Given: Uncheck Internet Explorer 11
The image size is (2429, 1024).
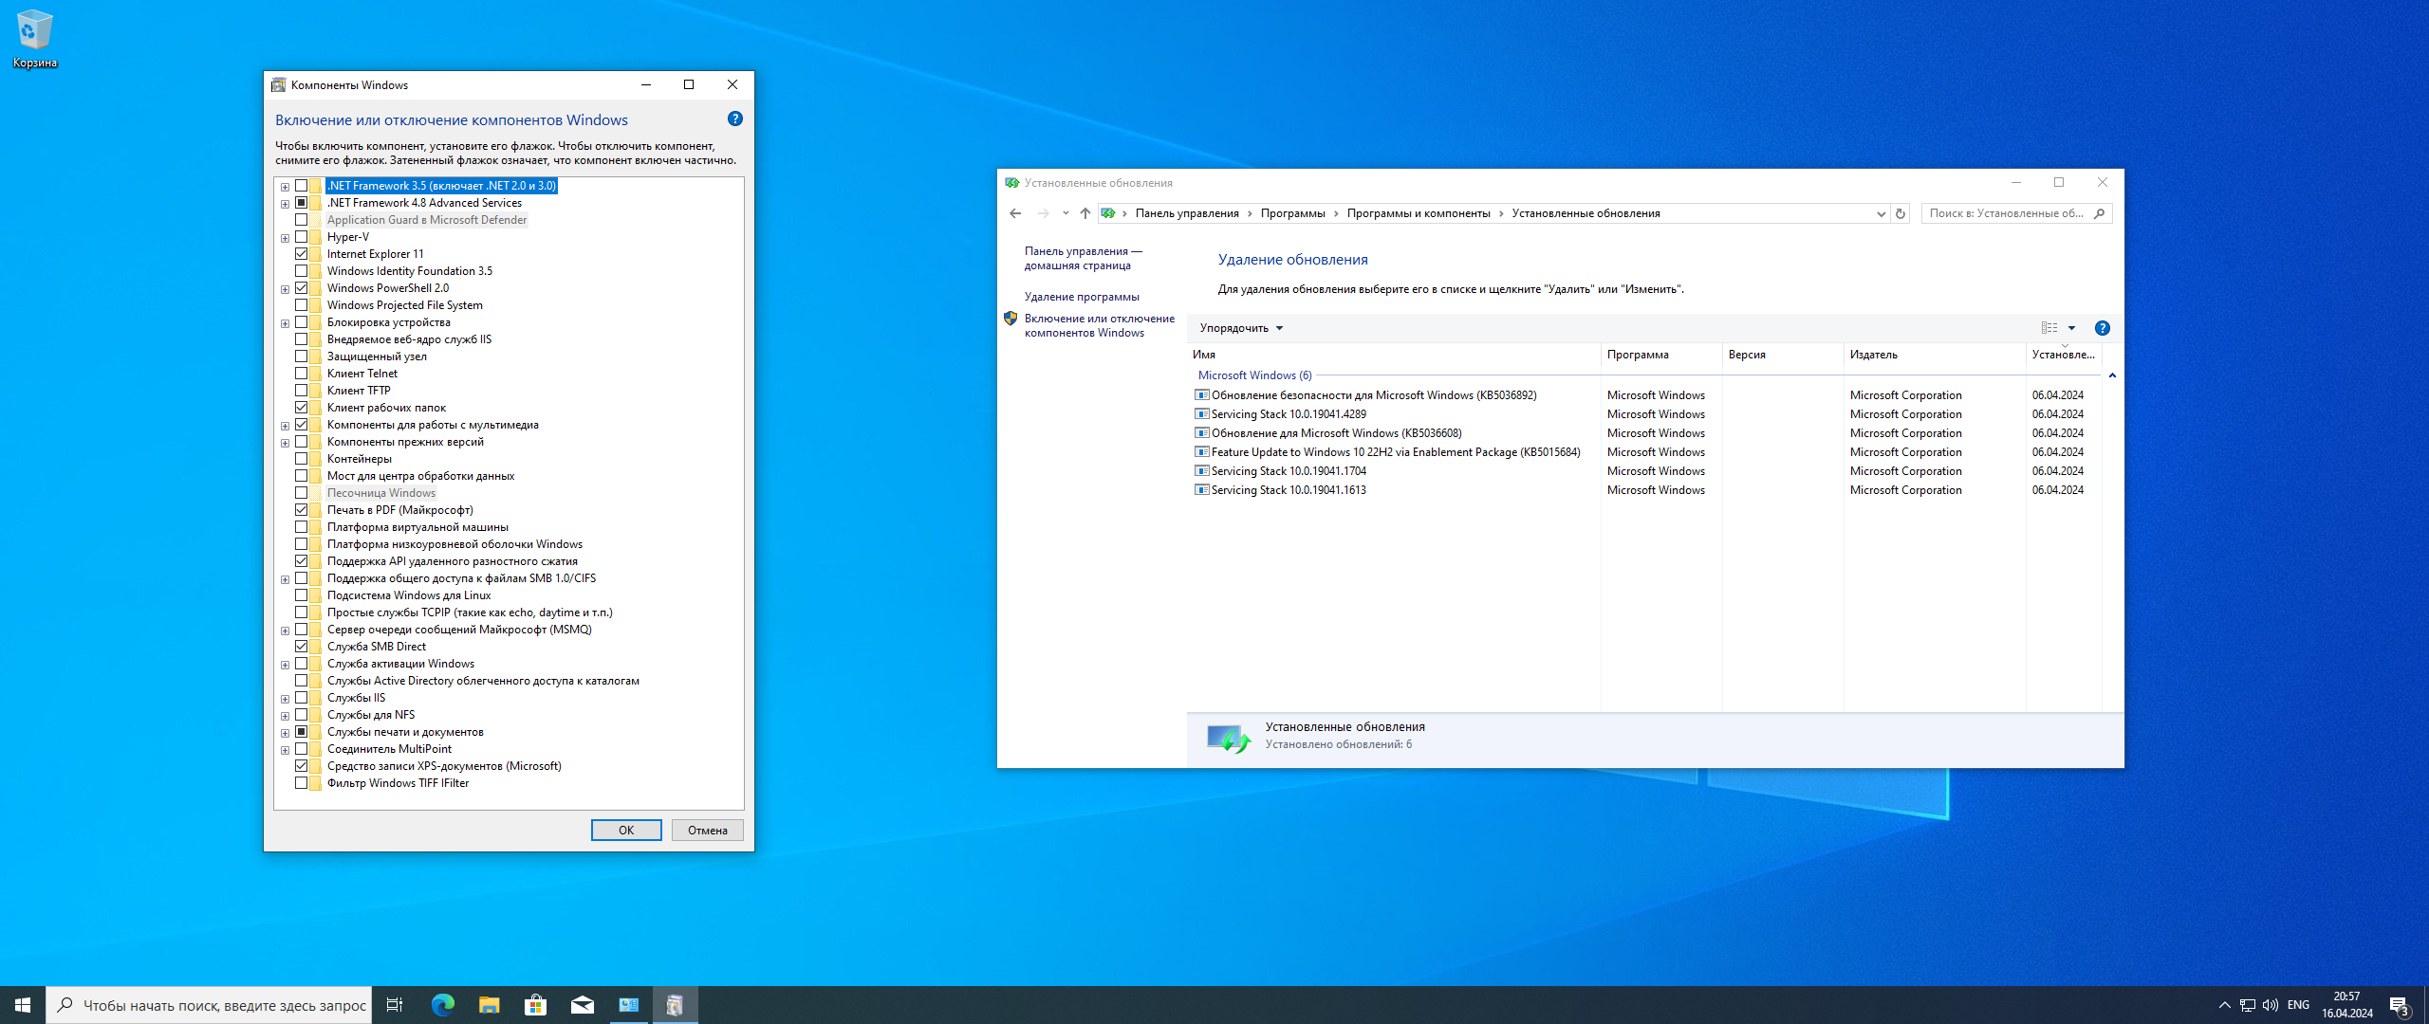Looking at the screenshot, I should point(301,254).
